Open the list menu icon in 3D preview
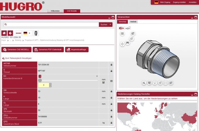Screen dimensions: 199x131 (123, 34)
